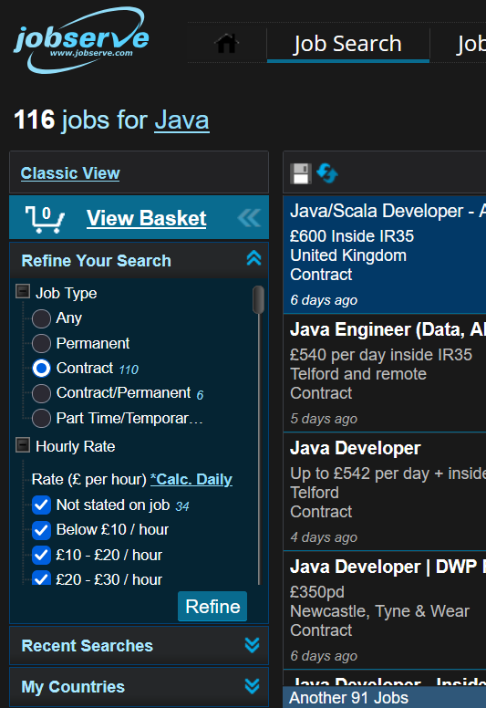Click the Rate (£ per hour) label
This screenshot has width=486, height=708.
[89, 479]
